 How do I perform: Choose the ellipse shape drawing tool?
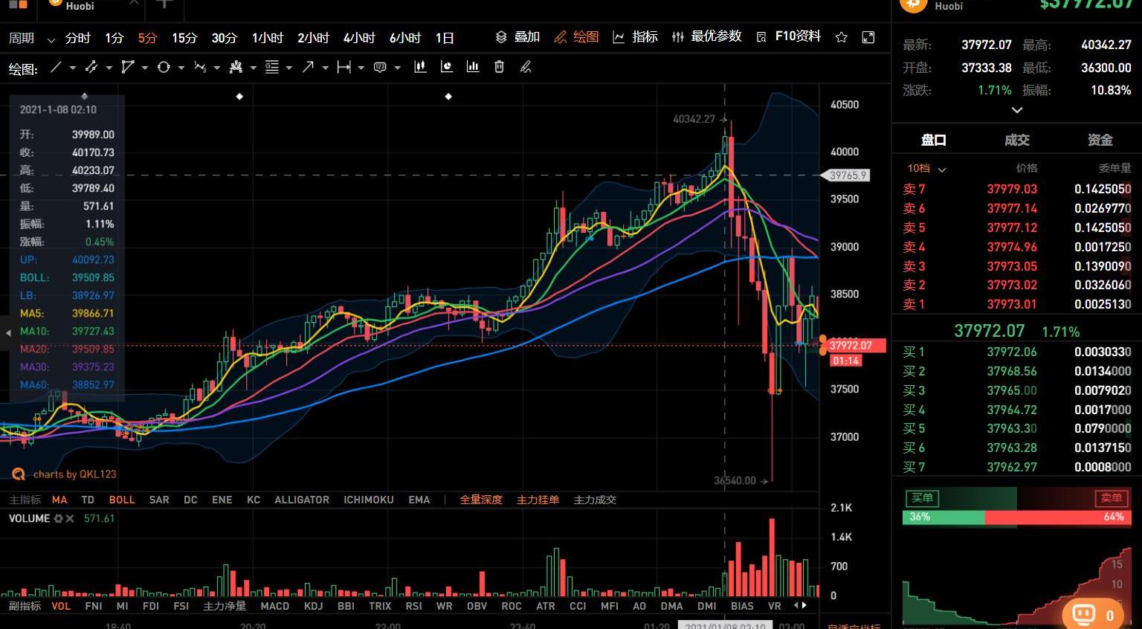coord(164,68)
